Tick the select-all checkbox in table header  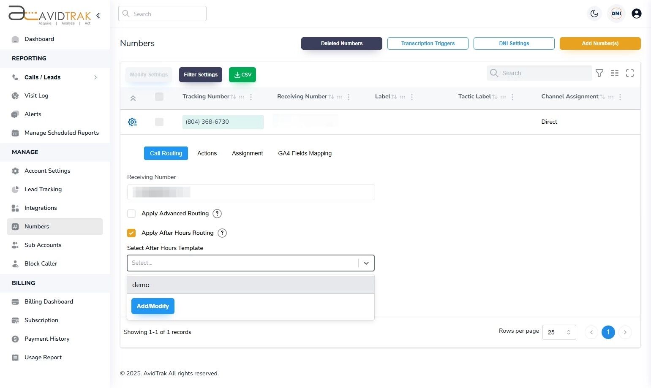tap(159, 97)
